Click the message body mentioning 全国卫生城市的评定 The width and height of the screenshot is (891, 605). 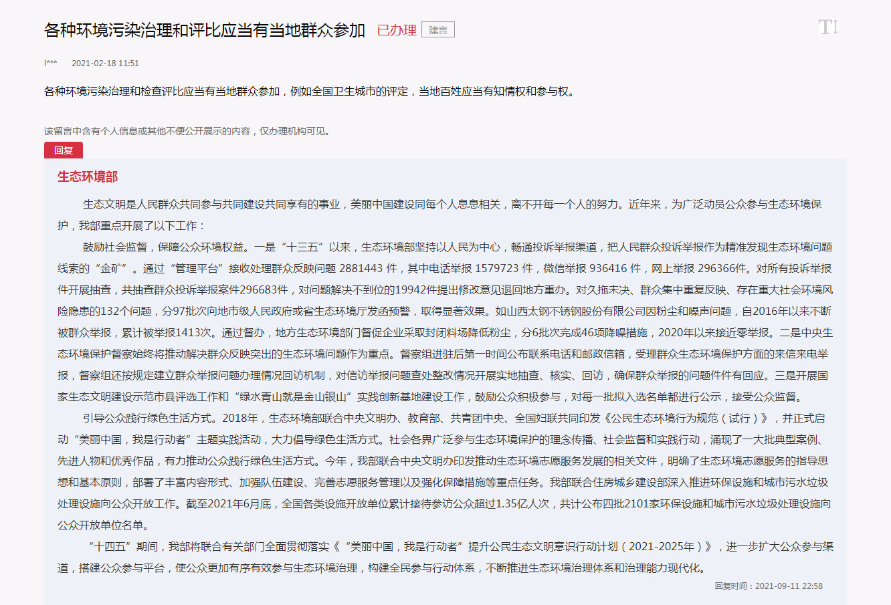(309, 92)
